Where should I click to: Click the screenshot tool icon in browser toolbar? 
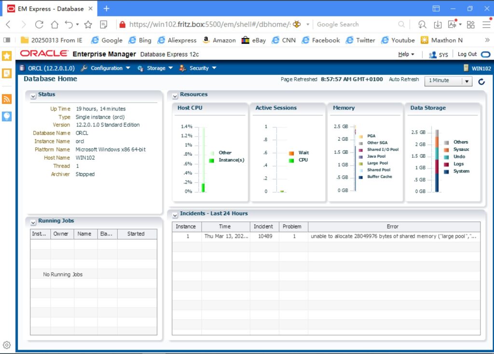tap(452, 24)
